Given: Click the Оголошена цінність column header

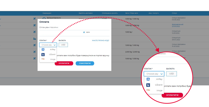Looking at the screenshot, I should pos(110,13).
